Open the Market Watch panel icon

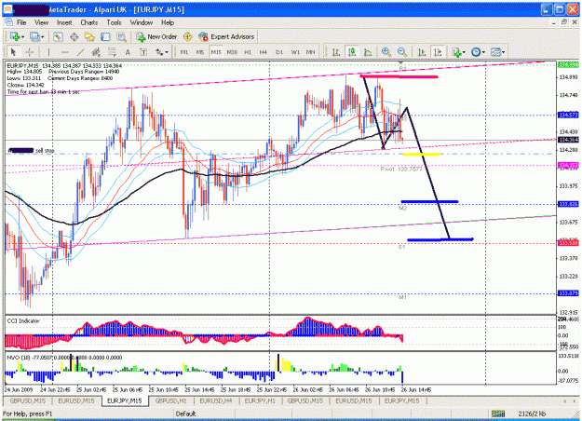tap(58, 36)
